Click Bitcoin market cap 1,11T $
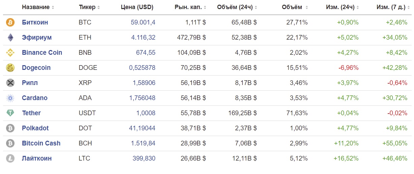The image size is (414, 174). coord(196,23)
